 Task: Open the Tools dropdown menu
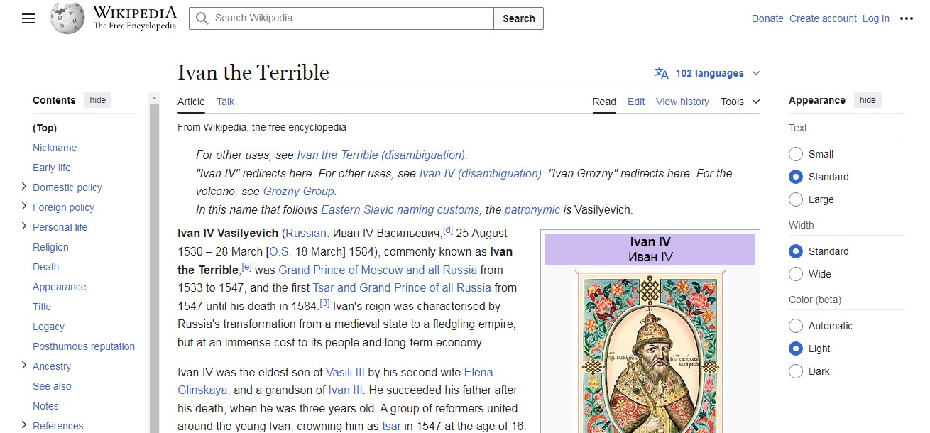pos(740,102)
